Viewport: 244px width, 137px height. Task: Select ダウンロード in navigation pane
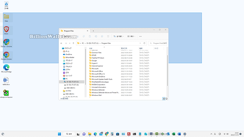point(68,60)
